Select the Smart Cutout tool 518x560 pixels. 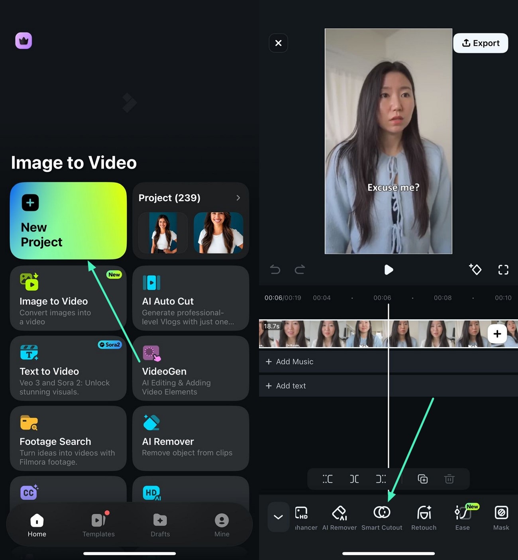[381, 516]
